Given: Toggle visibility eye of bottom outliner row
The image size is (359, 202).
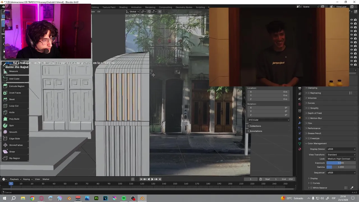Looking at the screenshot, I should click(351, 65).
